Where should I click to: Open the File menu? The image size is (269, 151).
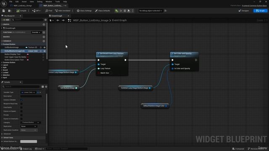click(x=11, y=2)
